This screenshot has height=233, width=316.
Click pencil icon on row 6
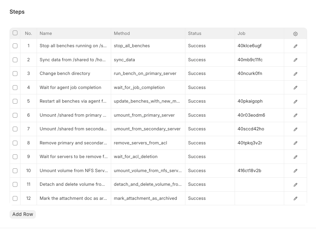295,115
